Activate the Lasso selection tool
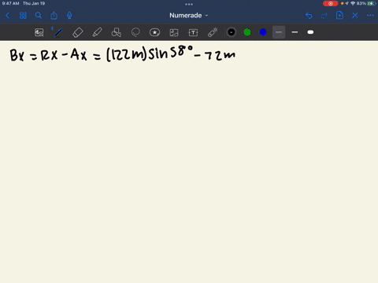This screenshot has height=283, width=378. [x=135, y=32]
